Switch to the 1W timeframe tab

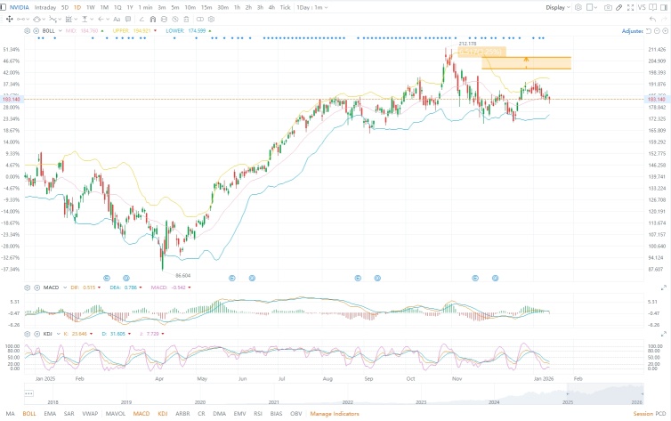[90, 7]
